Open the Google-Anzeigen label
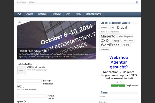Screen dimensions: 155x103 tap(132, 85)
